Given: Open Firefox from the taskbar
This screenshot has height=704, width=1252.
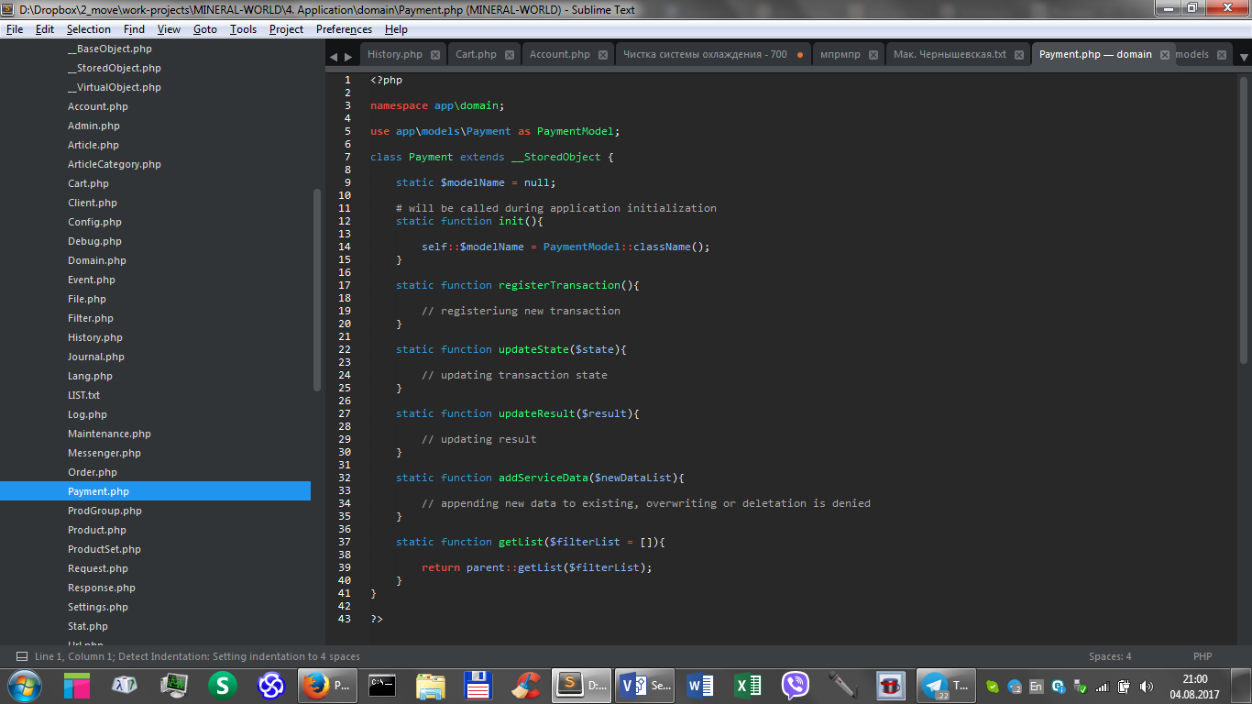Looking at the screenshot, I should click(x=314, y=685).
